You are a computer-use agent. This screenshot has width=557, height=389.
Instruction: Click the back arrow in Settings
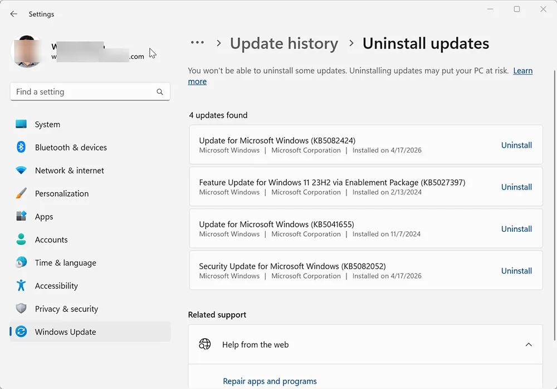pos(13,14)
